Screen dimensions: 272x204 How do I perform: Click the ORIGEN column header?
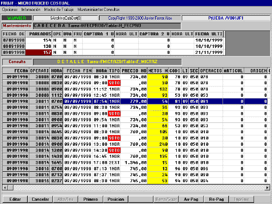tap(256, 71)
